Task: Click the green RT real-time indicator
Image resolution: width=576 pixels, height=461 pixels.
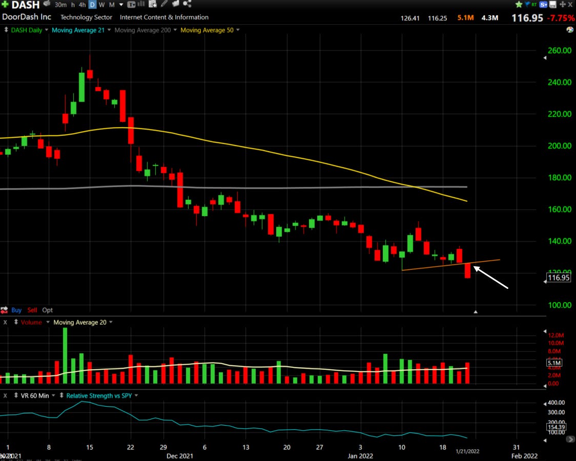Action: tap(534, 5)
